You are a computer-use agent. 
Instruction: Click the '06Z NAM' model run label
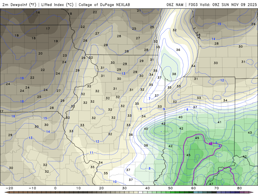pyautogui.click(x=175, y=5)
